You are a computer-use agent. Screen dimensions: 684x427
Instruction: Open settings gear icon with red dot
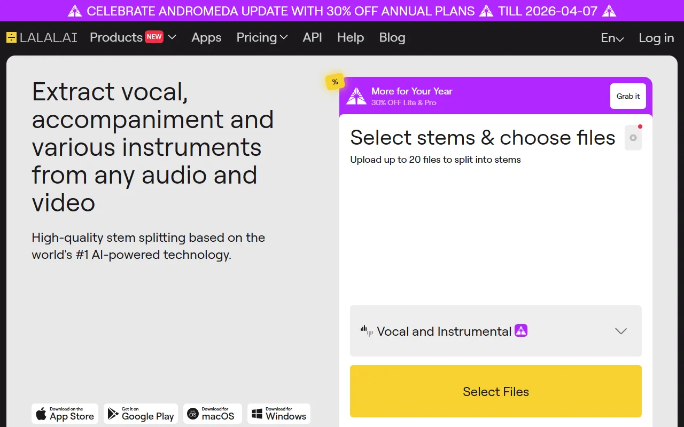pos(633,138)
